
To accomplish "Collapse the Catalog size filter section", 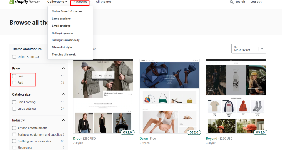I will [63, 94].
